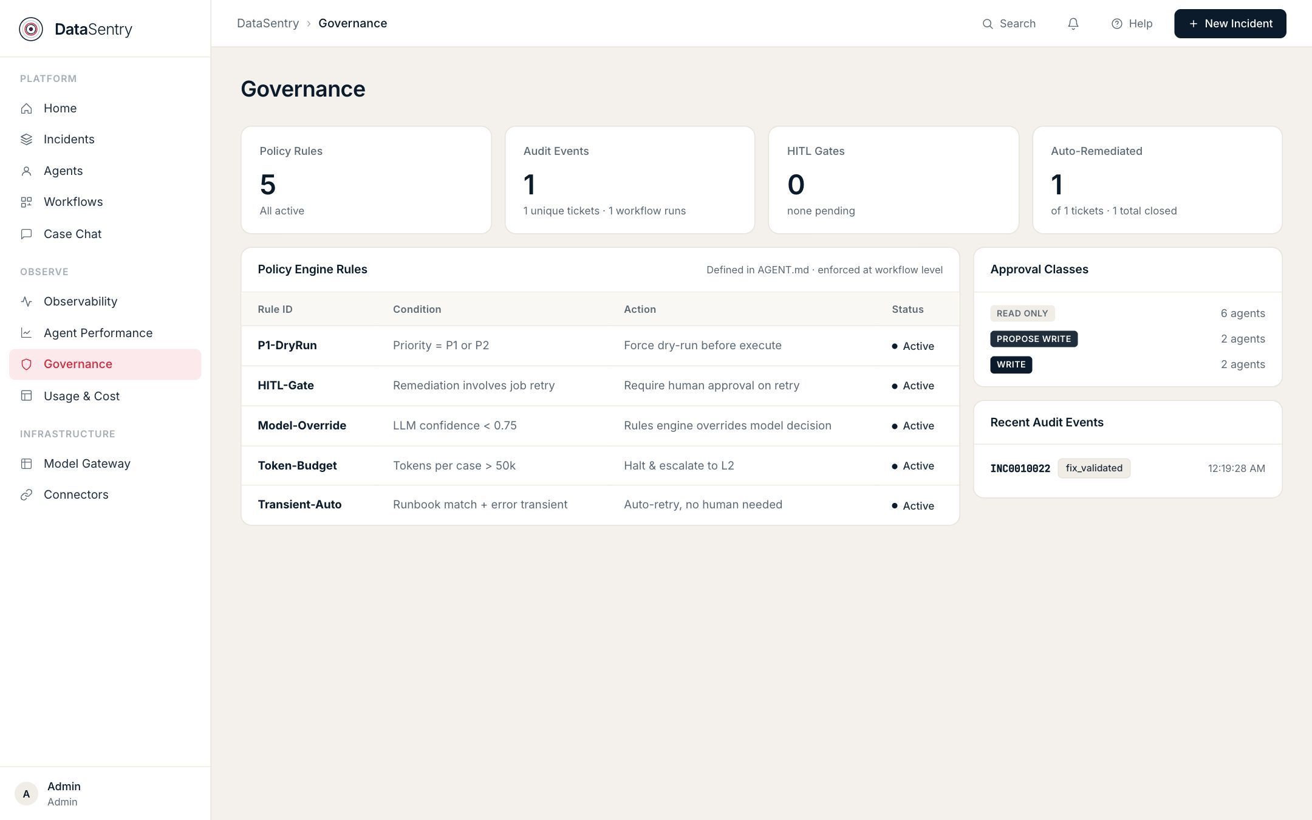Go to Incidents in sidebar

coord(69,139)
